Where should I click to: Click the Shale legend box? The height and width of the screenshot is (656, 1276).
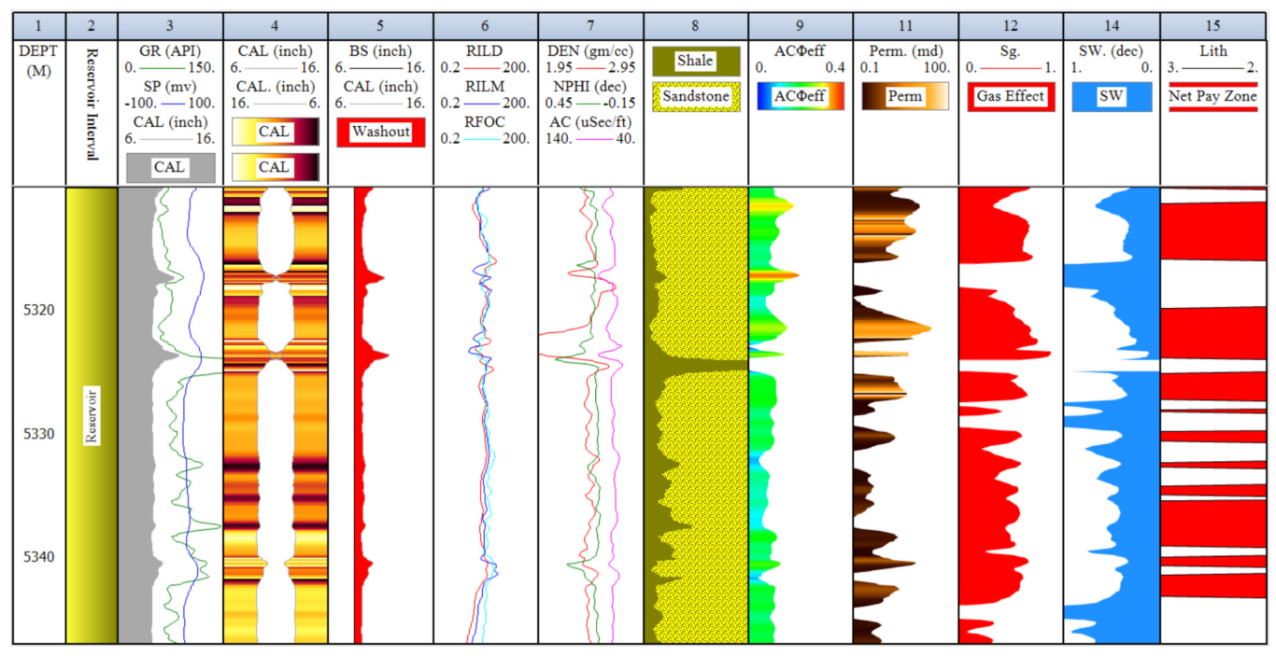(696, 62)
